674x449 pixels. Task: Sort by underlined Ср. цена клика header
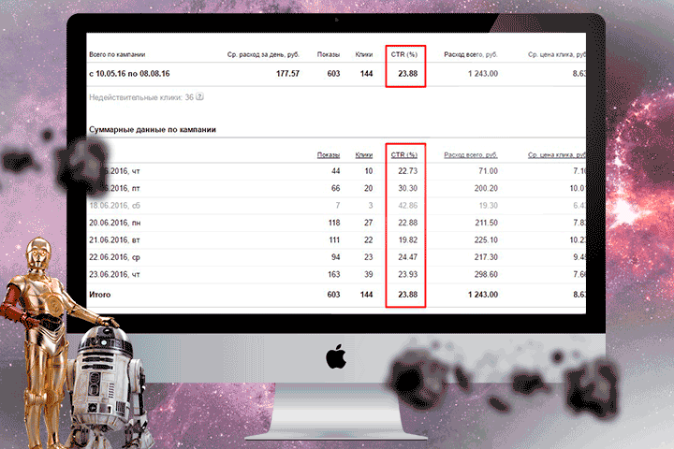pos(557,154)
